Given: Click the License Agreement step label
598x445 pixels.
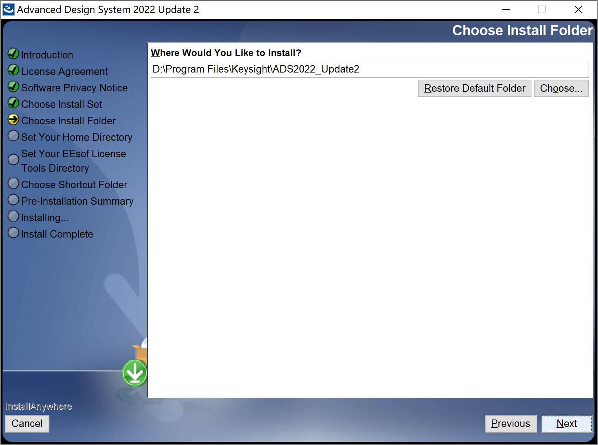Looking at the screenshot, I should tap(64, 71).
